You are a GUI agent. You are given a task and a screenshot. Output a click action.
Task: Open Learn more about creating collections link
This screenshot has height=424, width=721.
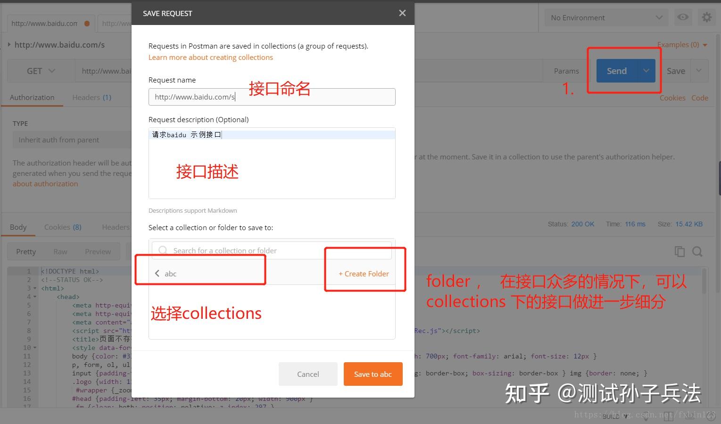pyautogui.click(x=211, y=58)
